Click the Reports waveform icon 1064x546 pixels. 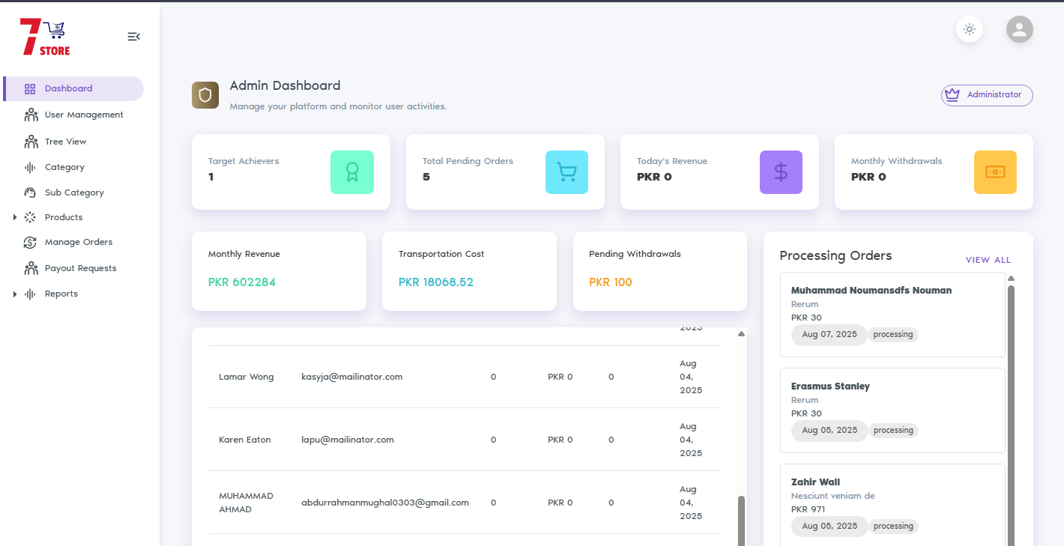[x=30, y=294]
